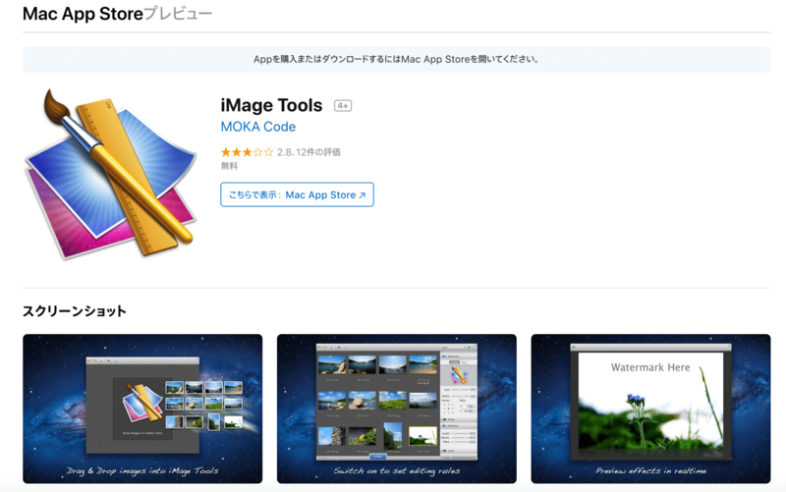Click the 4+ age rating badge

coord(343,106)
